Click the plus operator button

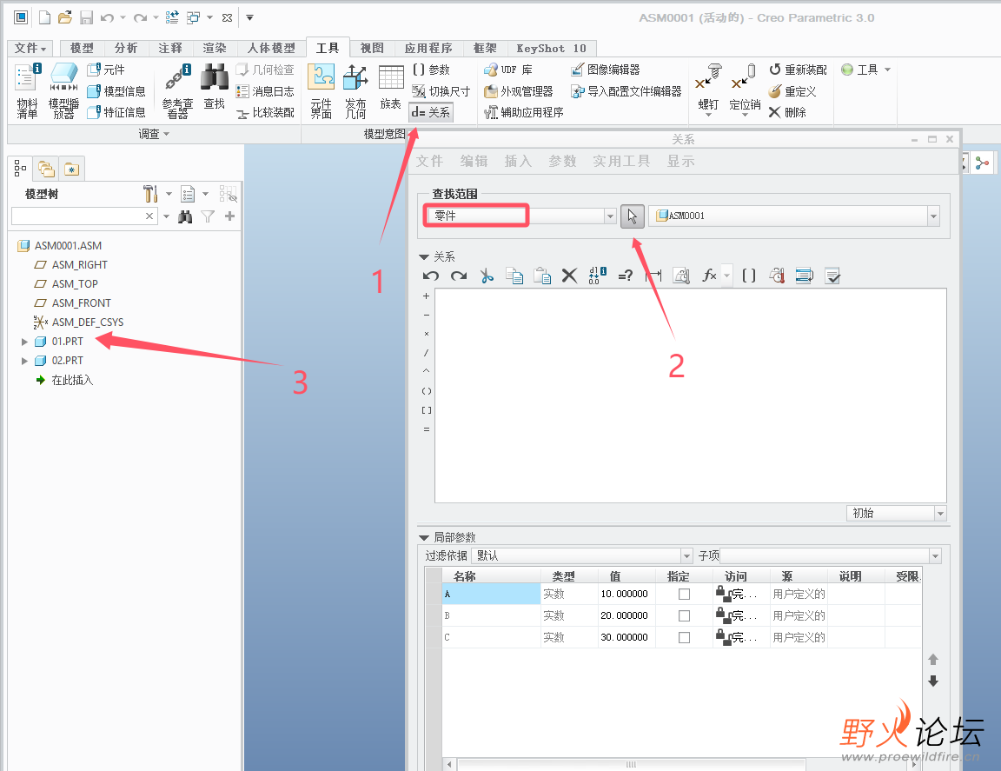427,296
